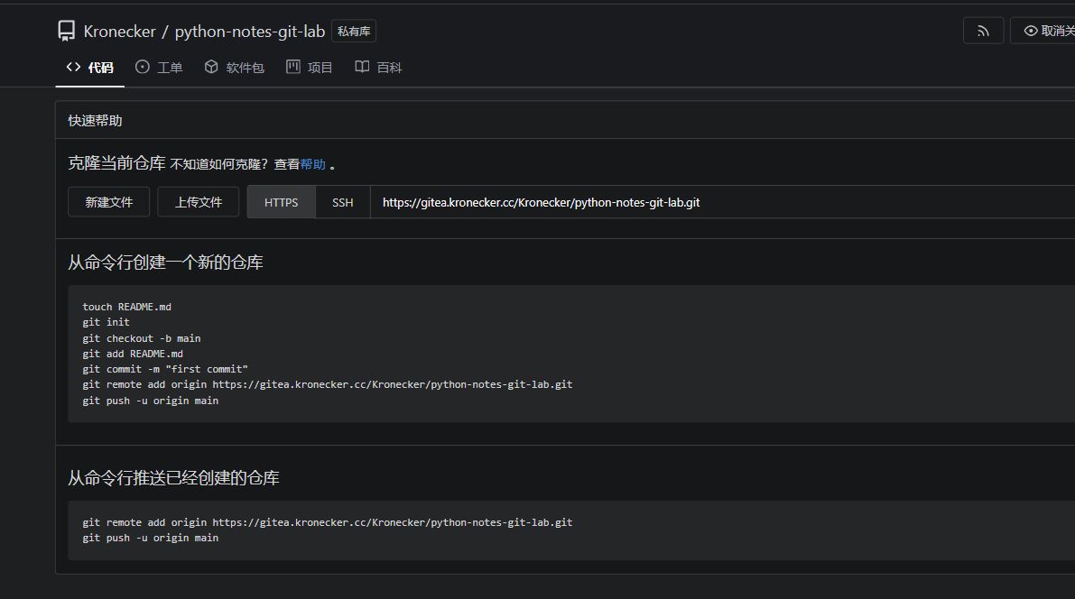Click the 'git init' line

pos(107,322)
